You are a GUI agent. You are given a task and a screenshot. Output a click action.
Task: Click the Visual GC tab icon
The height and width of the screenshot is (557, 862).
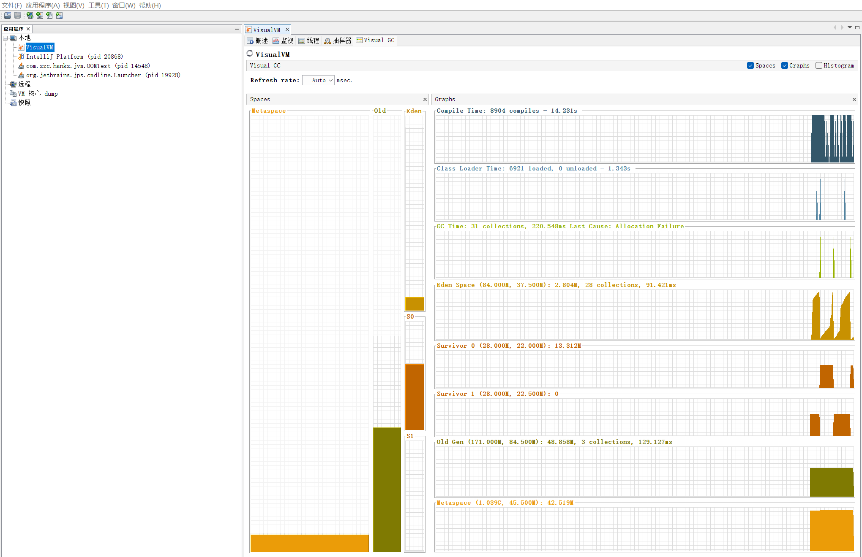pos(359,40)
